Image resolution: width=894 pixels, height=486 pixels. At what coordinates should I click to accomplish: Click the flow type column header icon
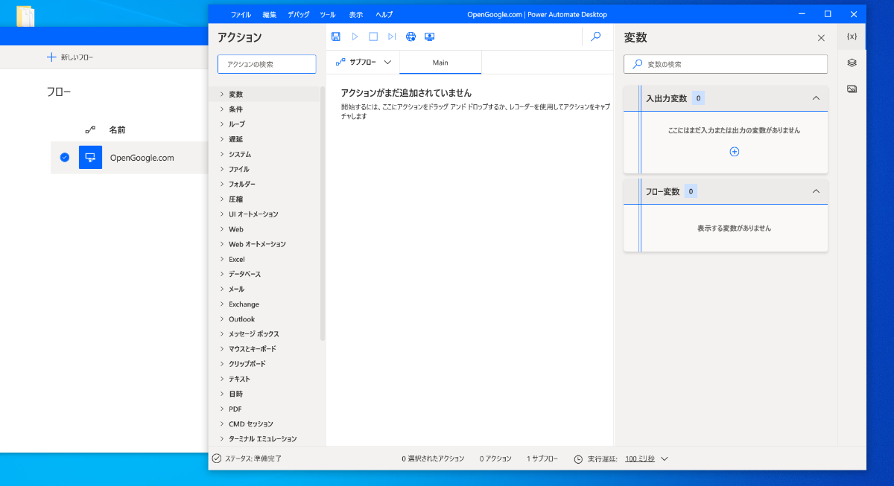pyautogui.click(x=90, y=130)
